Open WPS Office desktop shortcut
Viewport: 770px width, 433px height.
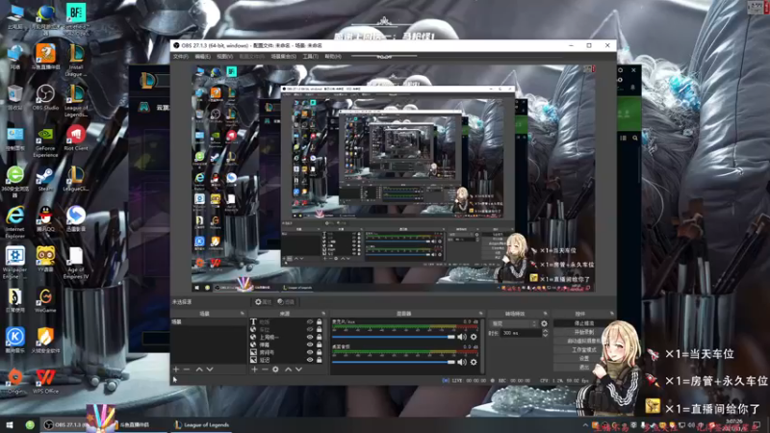45,381
